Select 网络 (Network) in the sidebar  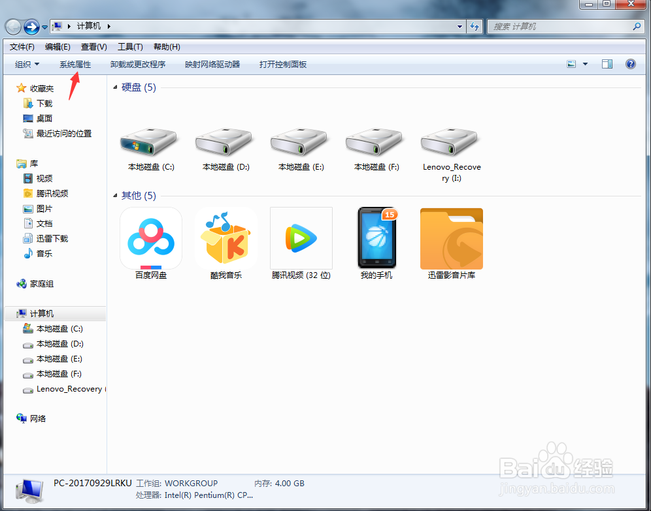point(38,418)
